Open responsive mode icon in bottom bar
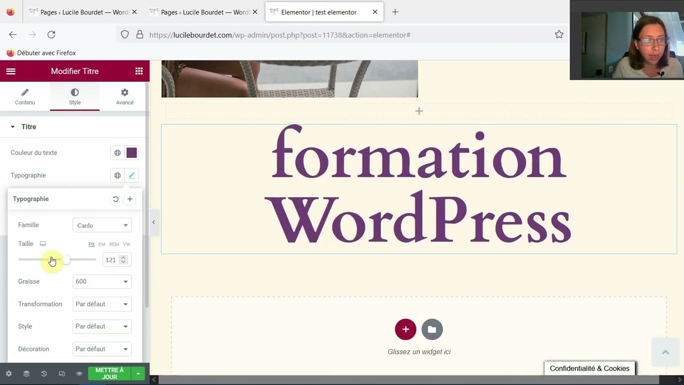 click(61, 374)
